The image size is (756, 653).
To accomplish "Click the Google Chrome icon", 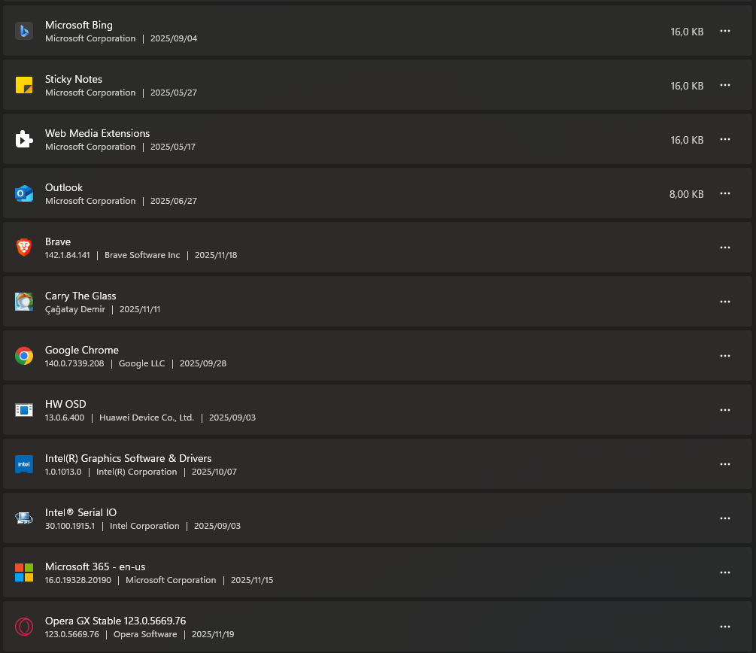I will pos(24,356).
